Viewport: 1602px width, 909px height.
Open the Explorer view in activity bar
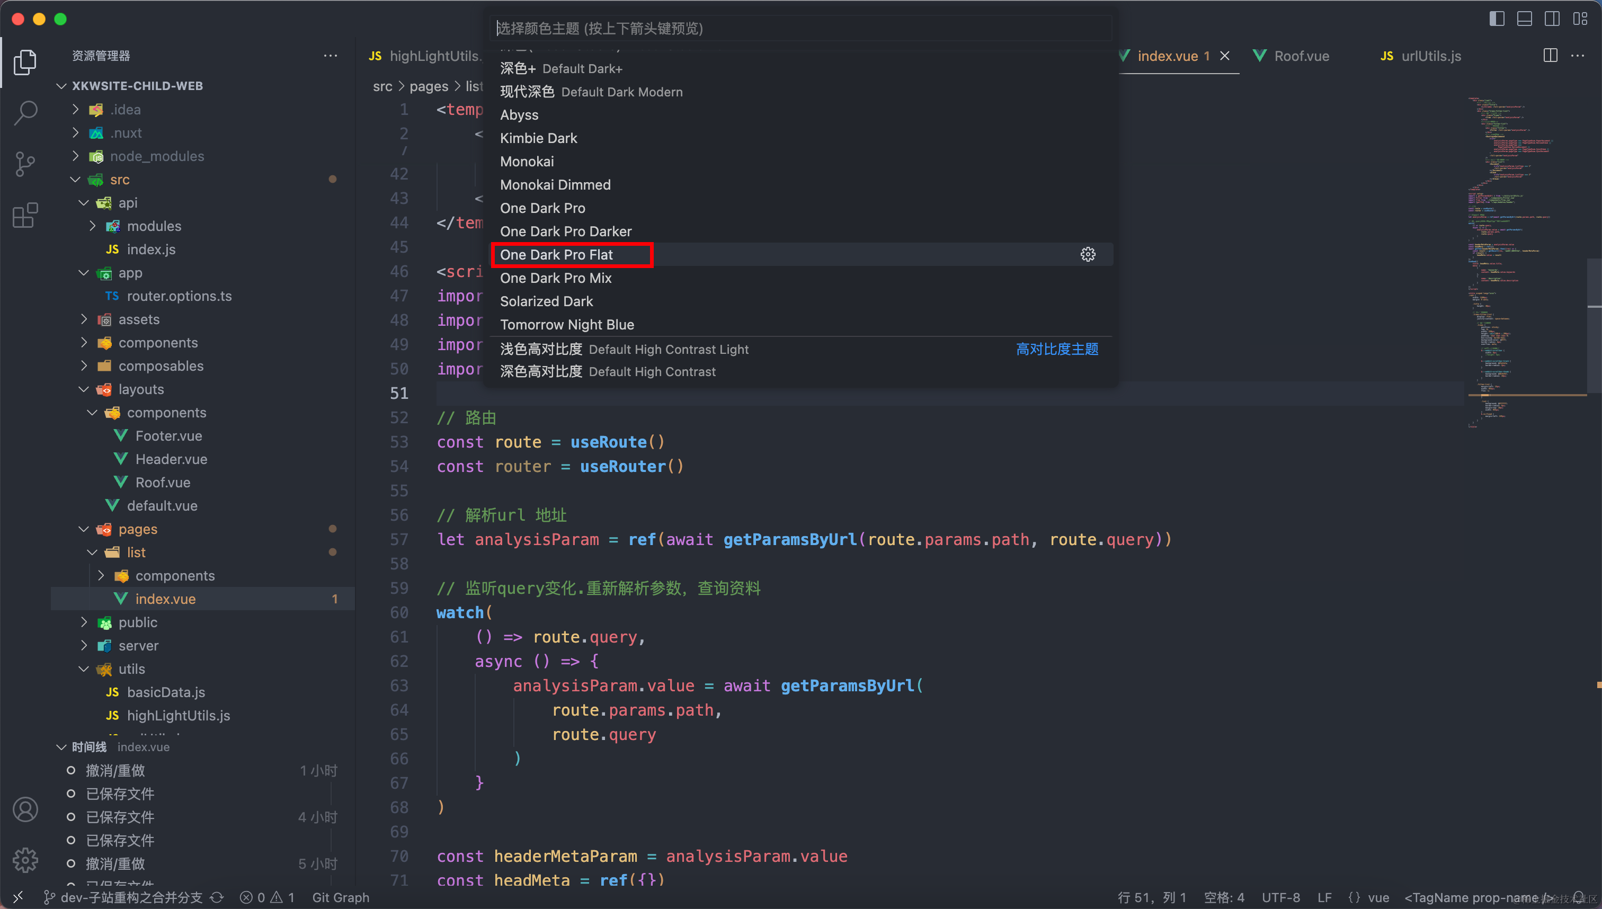click(x=25, y=62)
